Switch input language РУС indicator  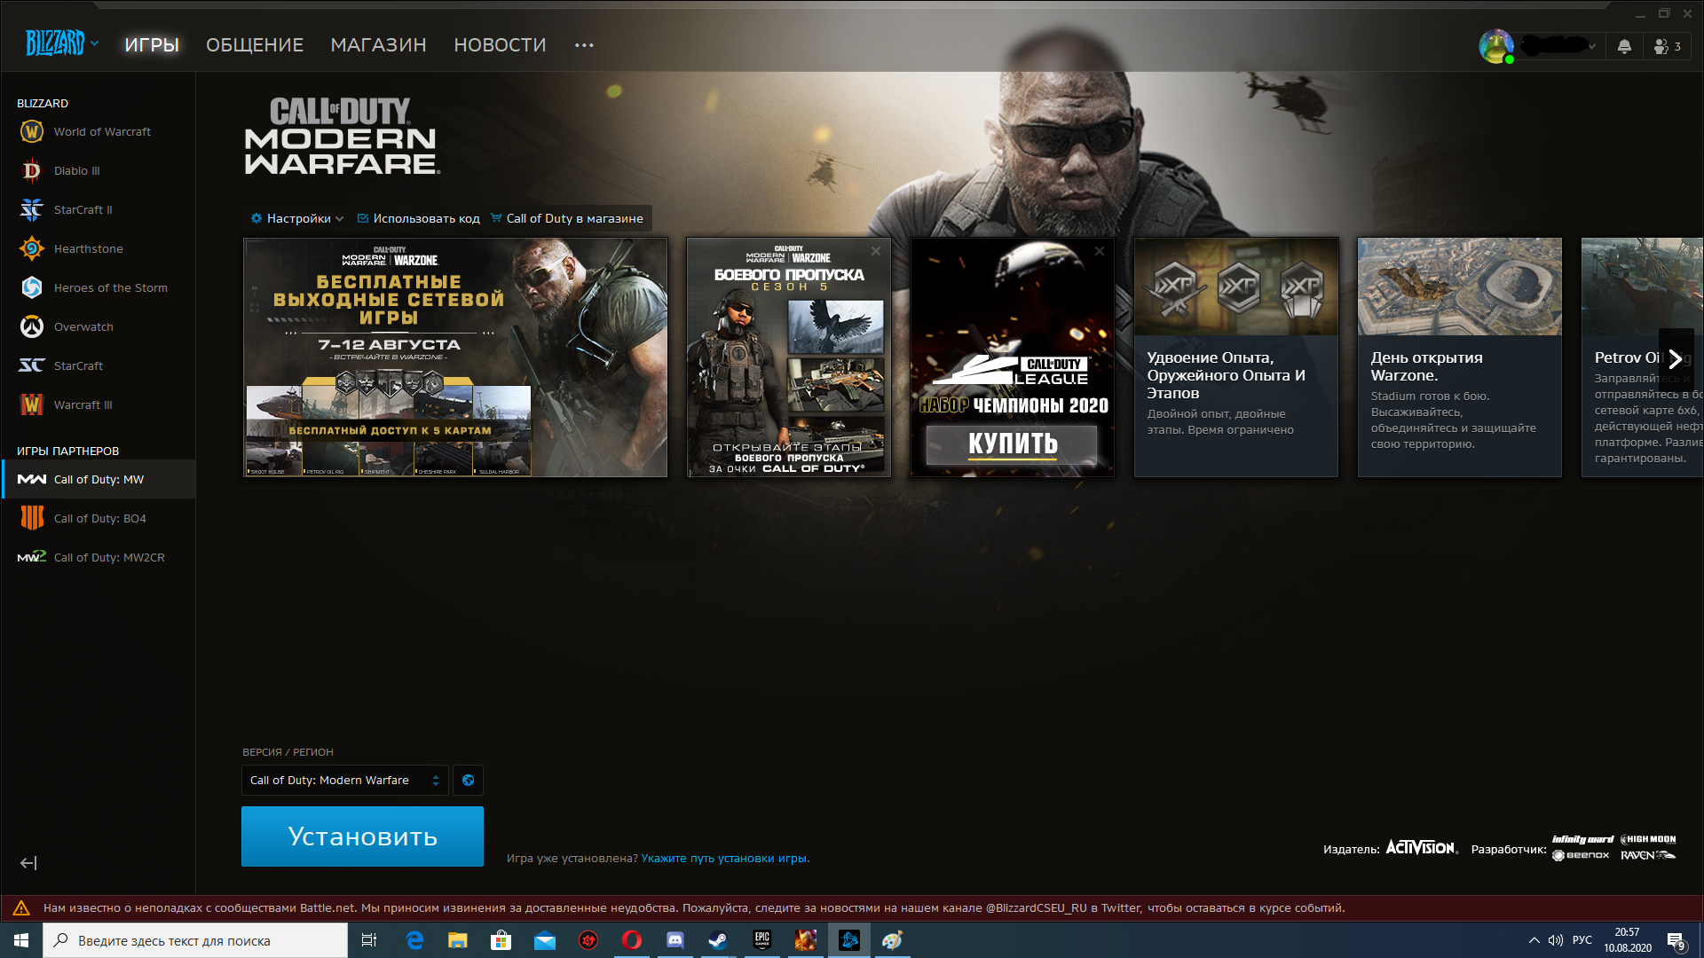click(x=1582, y=940)
